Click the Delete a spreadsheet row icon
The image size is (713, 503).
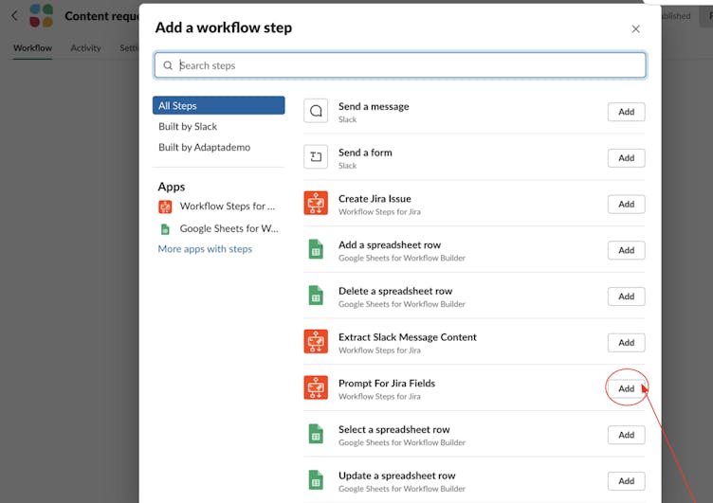pyautogui.click(x=316, y=296)
